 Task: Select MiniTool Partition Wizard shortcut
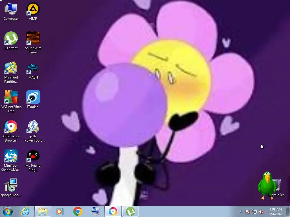[x=11, y=72]
